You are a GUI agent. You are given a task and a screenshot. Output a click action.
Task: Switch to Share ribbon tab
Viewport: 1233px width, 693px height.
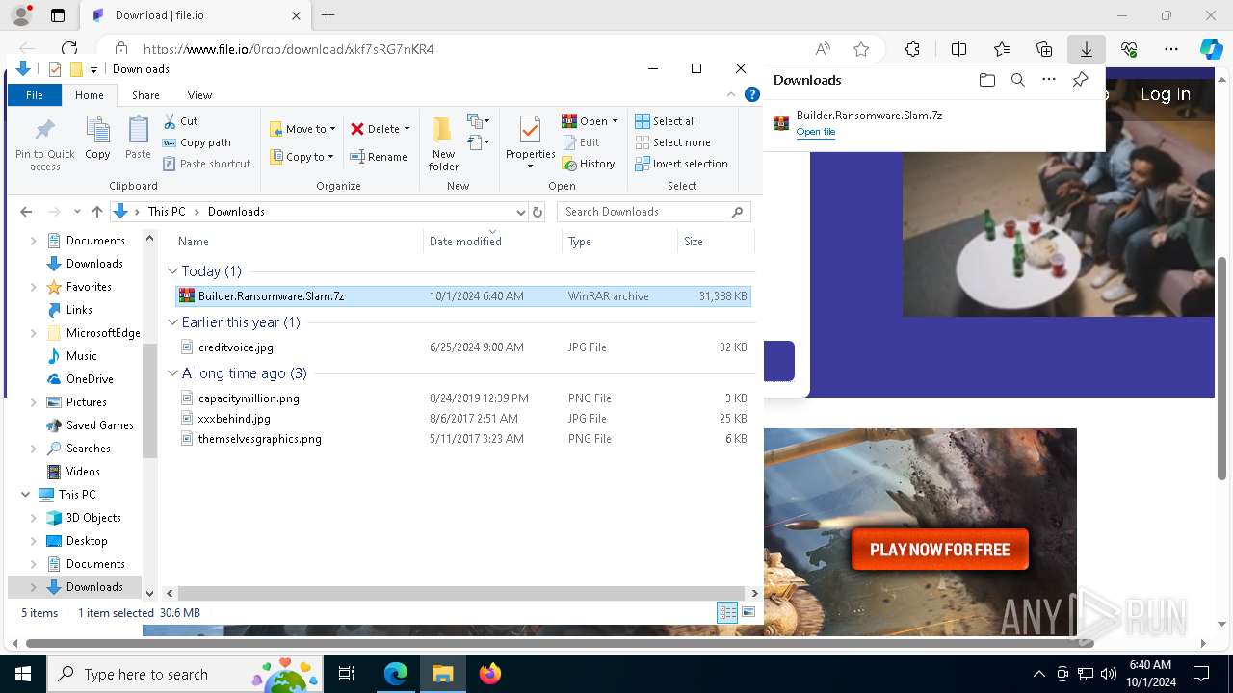point(145,95)
